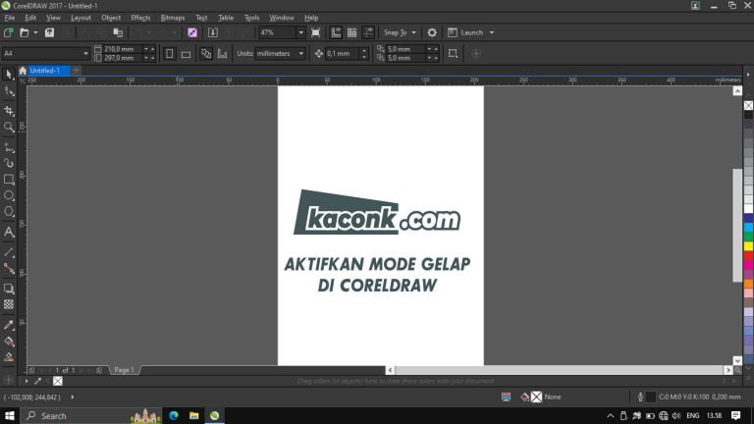The width and height of the screenshot is (754, 424).
Task: Click the New document icon
Action: 8,32
